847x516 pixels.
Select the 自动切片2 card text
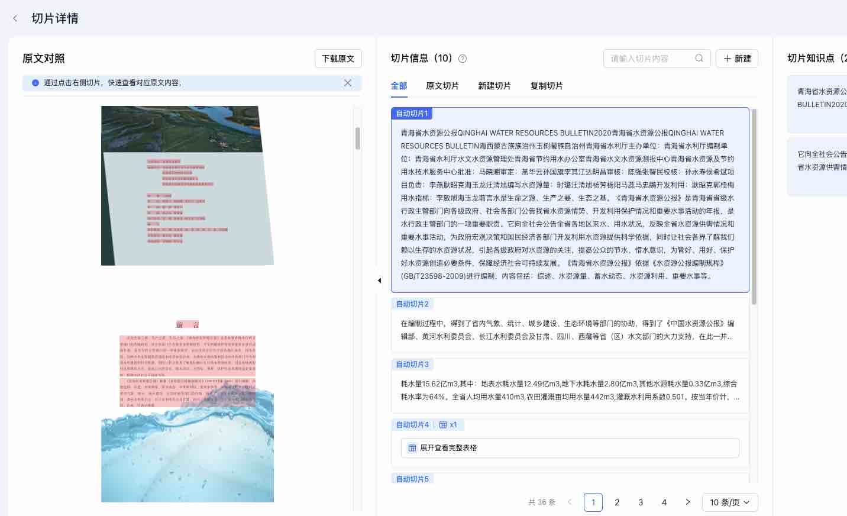click(567, 330)
